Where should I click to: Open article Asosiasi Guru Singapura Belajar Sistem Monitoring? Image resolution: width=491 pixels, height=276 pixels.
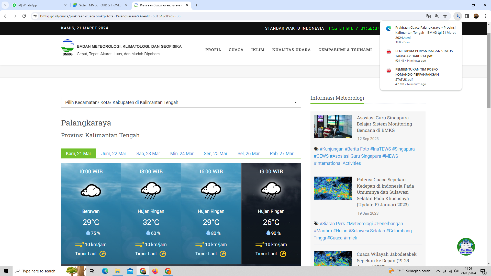point(384,124)
